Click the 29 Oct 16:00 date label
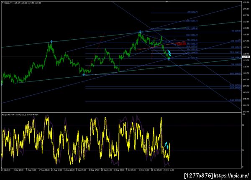251x180 pixels. pos(169,170)
